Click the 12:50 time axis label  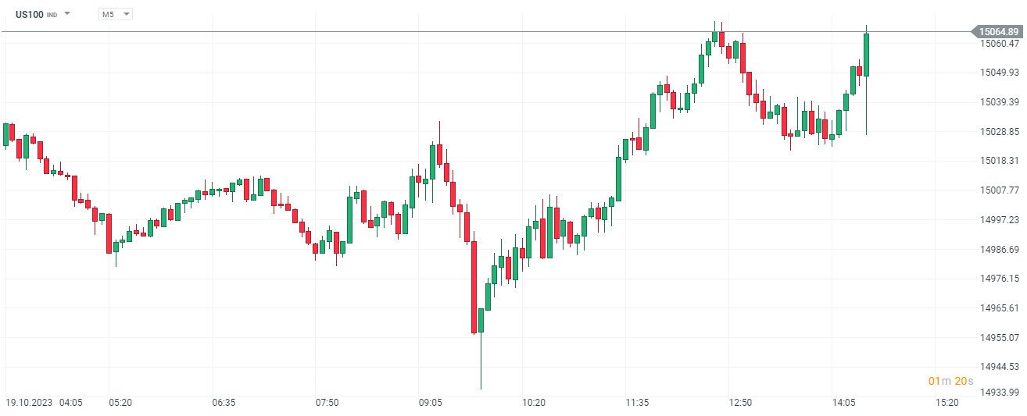pos(740,403)
